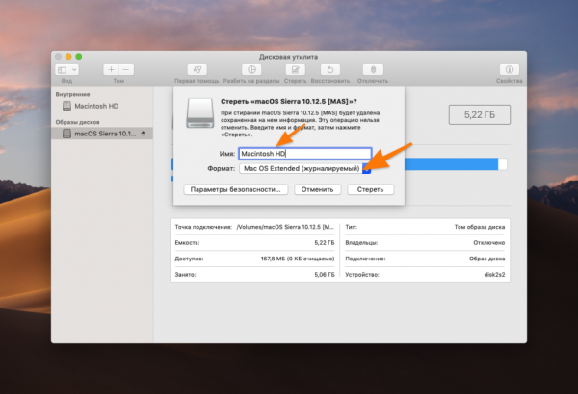Click the drive icon in erase dialog
Screen dimensions: 578x394
[199, 113]
